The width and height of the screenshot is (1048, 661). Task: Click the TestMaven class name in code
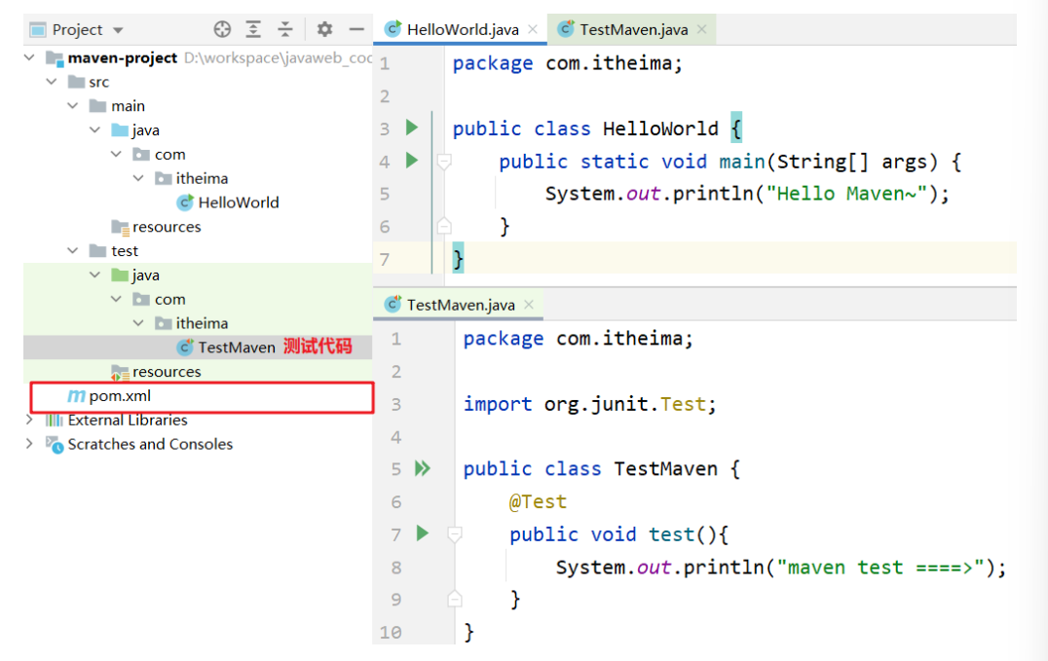click(665, 468)
